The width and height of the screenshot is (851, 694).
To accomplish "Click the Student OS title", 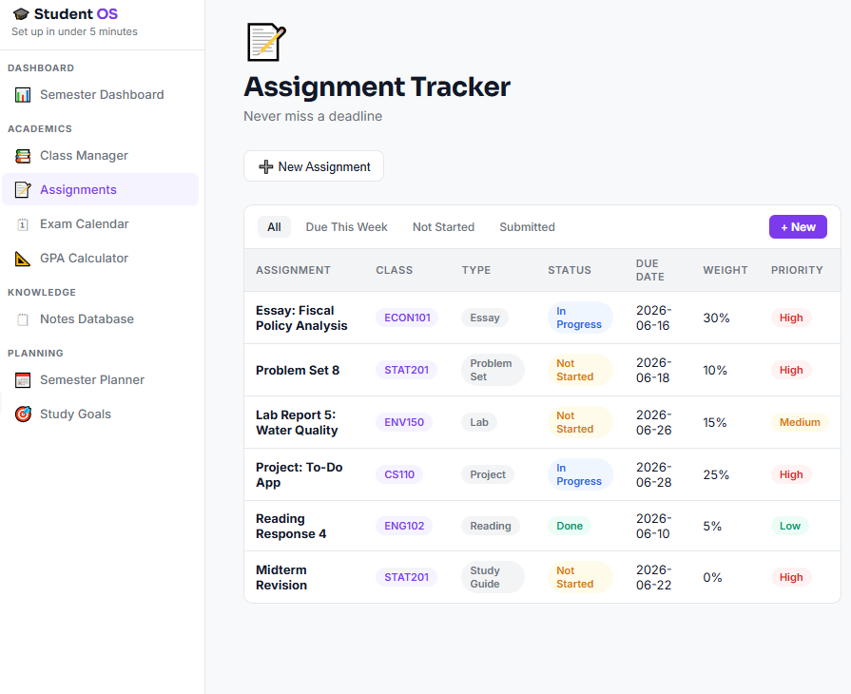I will [76, 13].
